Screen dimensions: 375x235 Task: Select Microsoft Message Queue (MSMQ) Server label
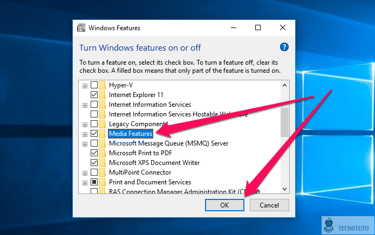(x=168, y=143)
